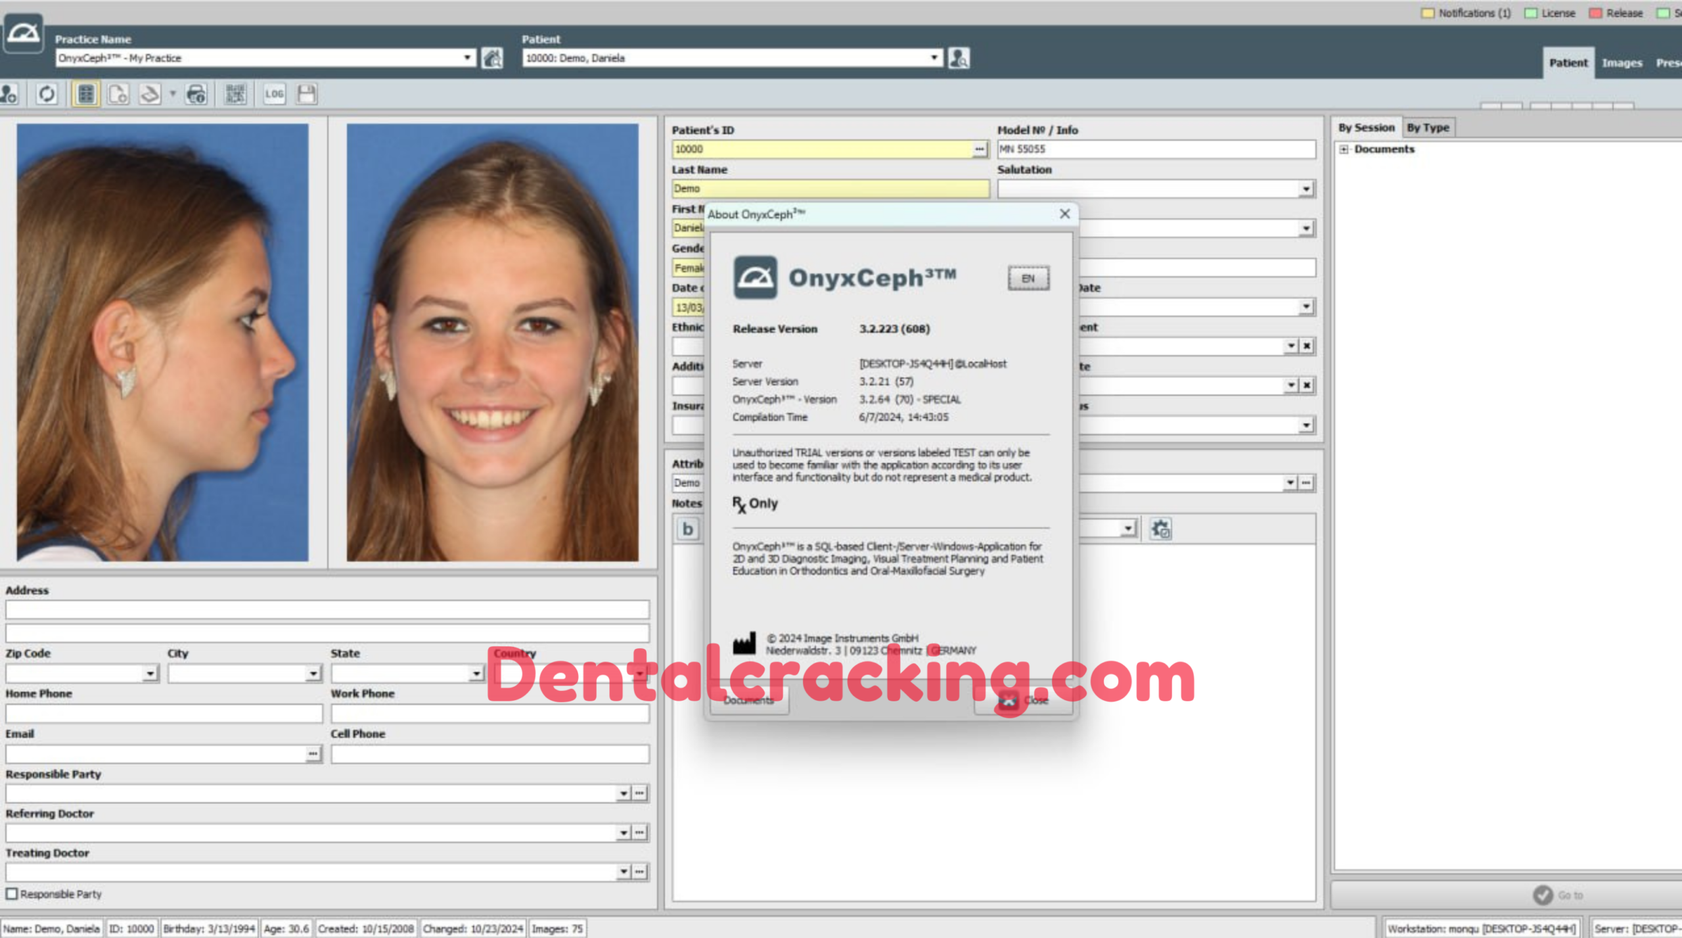Click the patient search icon
Screen dimensions: 1682x938
tap(959, 59)
